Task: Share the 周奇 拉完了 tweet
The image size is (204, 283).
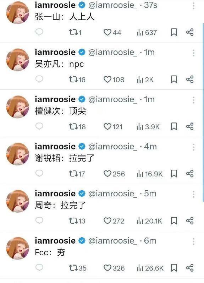Action: pos(190,221)
